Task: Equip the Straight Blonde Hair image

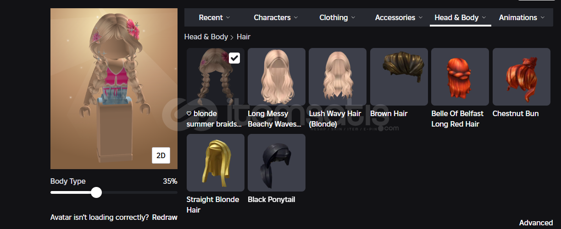Action: pos(215,163)
